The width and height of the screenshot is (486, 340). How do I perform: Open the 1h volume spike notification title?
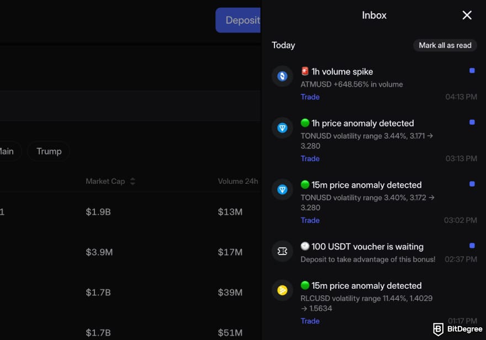[342, 72]
